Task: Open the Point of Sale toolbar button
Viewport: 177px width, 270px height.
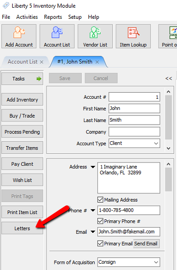Action: (x=168, y=36)
